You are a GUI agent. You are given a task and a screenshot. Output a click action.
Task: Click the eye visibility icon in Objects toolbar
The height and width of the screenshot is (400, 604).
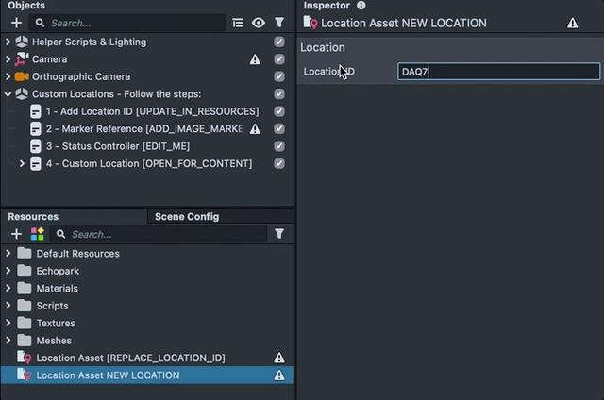[x=258, y=23]
